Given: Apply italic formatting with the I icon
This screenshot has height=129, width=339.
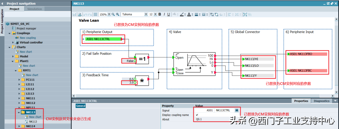Looking at the screenshot, I should point(164,14).
